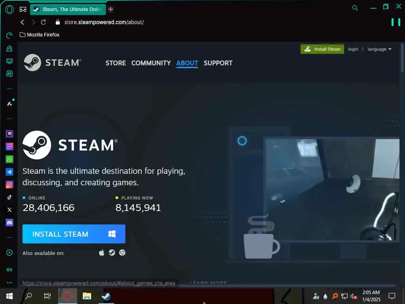
Task: Click the network tray icon
Action: (344, 296)
